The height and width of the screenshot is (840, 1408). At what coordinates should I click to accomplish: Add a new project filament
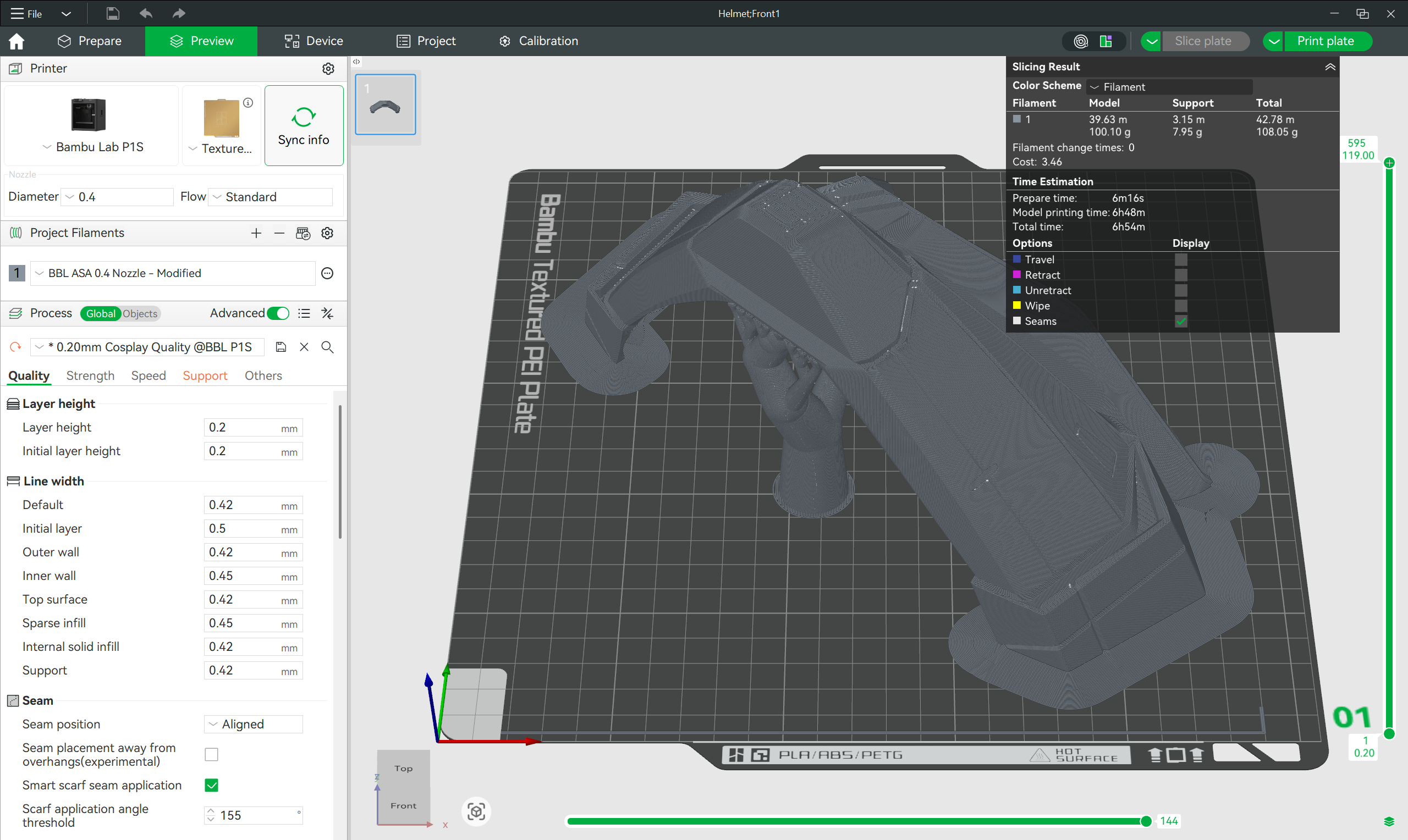pyautogui.click(x=256, y=233)
